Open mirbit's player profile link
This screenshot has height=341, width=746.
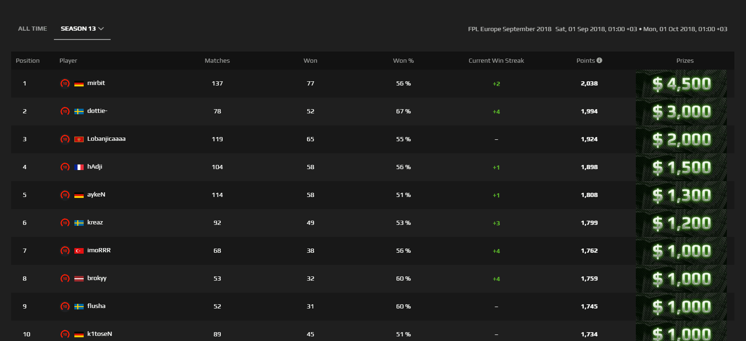pos(96,83)
